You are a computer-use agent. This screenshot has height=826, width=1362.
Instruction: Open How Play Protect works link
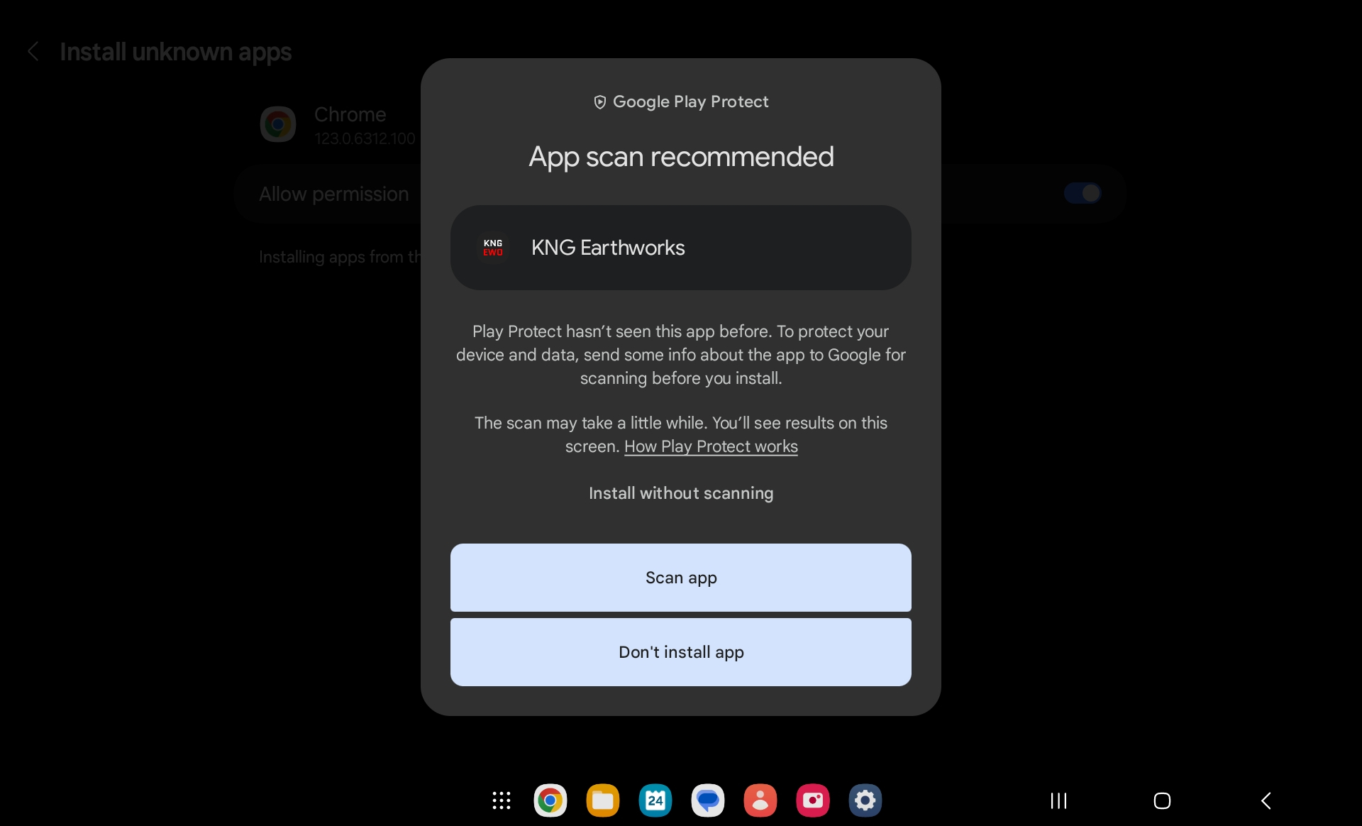711,446
